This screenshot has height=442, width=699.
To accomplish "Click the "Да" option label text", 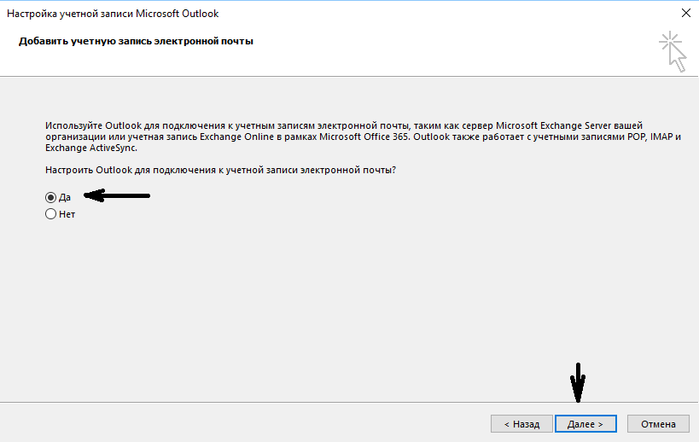I will [x=64, y=197].
